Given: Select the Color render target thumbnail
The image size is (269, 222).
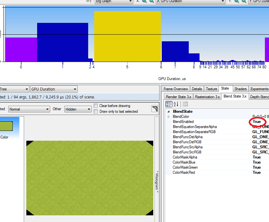Looking at the screenshot, I should click(x=6, y=126).
